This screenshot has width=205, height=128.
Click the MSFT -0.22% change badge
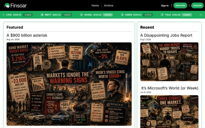(x=67, y=15)
